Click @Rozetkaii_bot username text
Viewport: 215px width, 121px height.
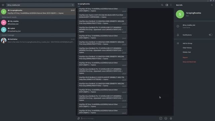(13, 24)
